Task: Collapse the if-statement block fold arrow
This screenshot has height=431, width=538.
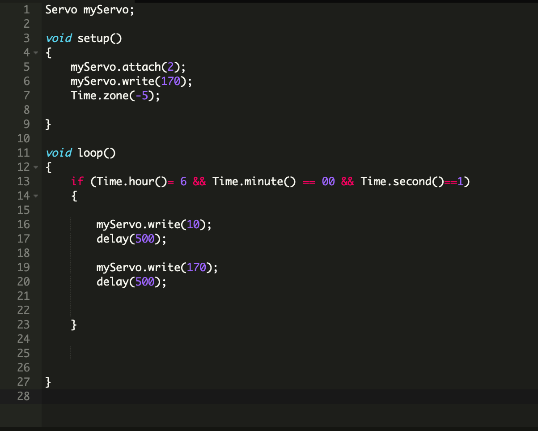Action: 36,196
